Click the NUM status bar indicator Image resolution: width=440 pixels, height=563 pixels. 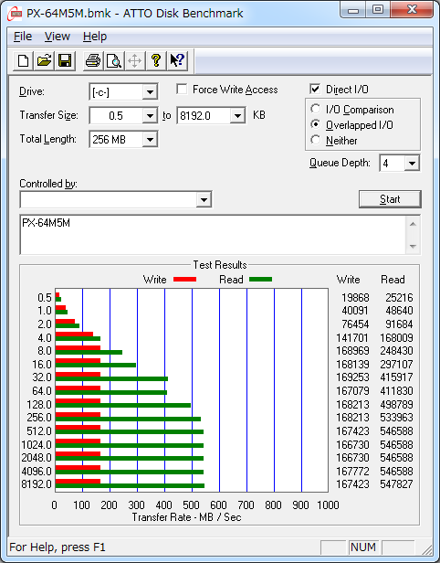pyautogui.click(x=363, y=547)
